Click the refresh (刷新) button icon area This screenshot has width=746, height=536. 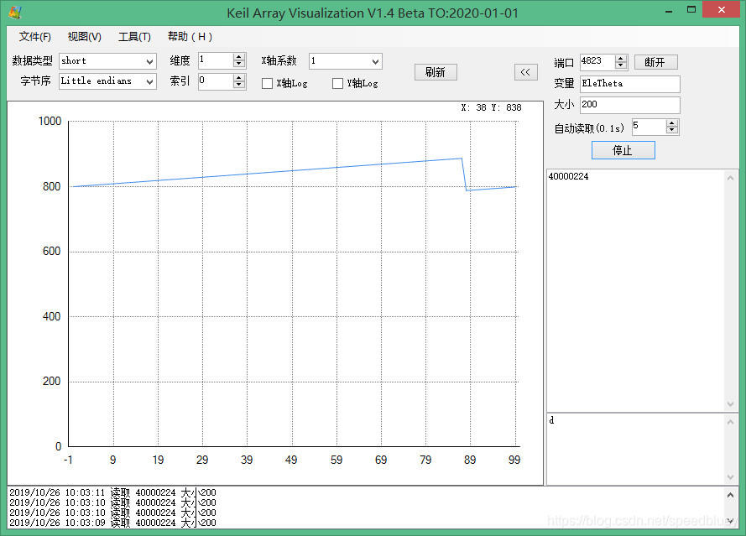[435, 72]
